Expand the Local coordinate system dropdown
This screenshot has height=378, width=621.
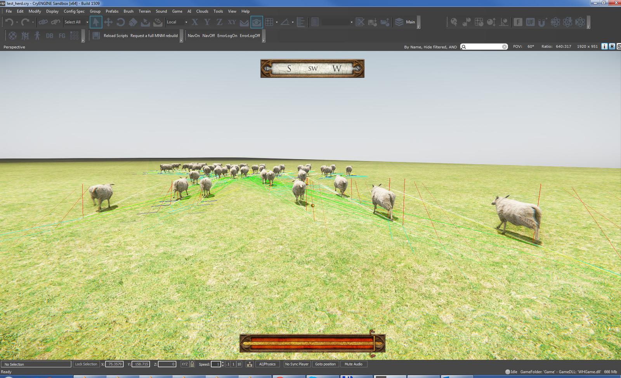tap(186, 22)
